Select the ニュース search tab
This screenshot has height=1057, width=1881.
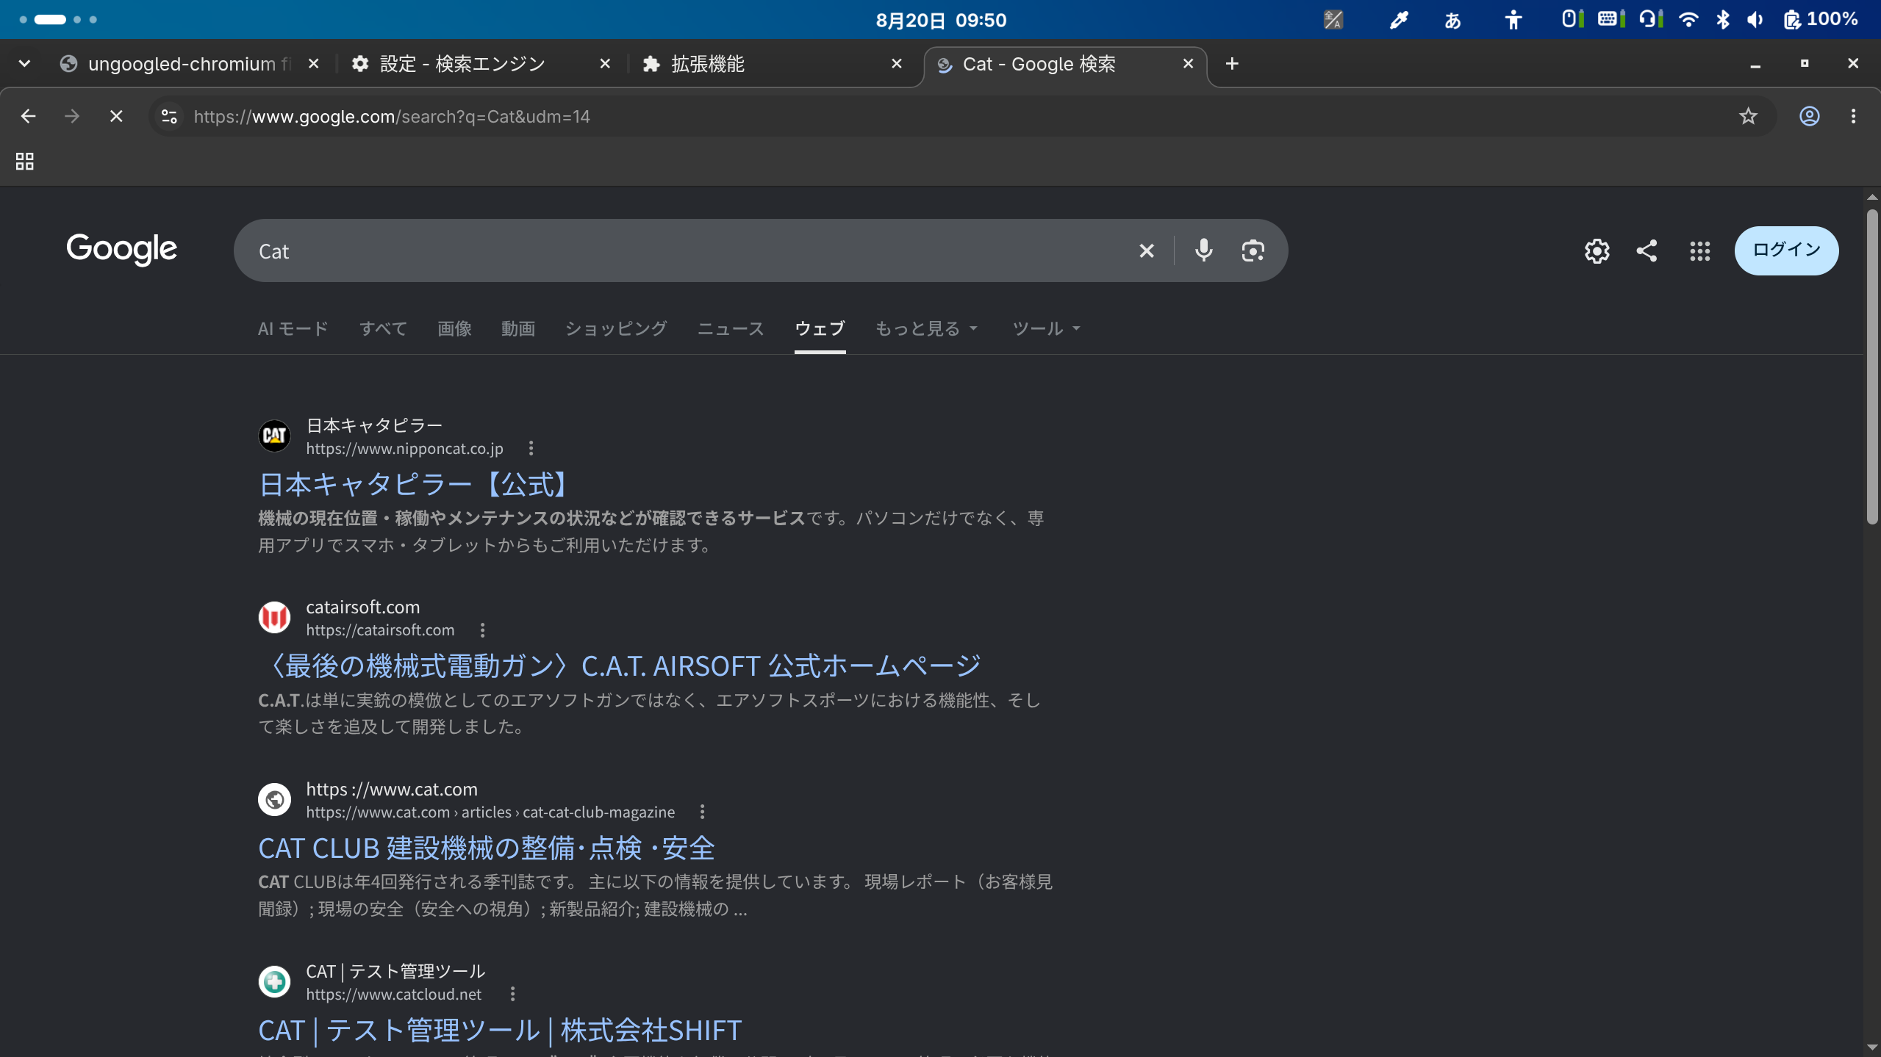point(731,328)
